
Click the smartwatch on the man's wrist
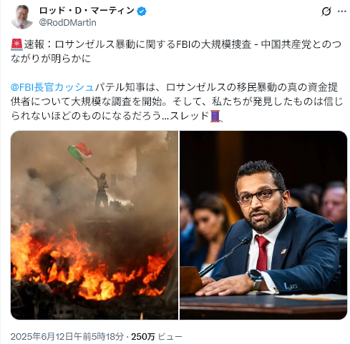[256, 279]
